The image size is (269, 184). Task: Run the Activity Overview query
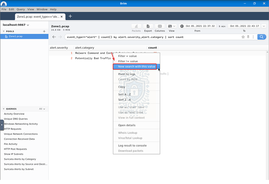(14, 114)
